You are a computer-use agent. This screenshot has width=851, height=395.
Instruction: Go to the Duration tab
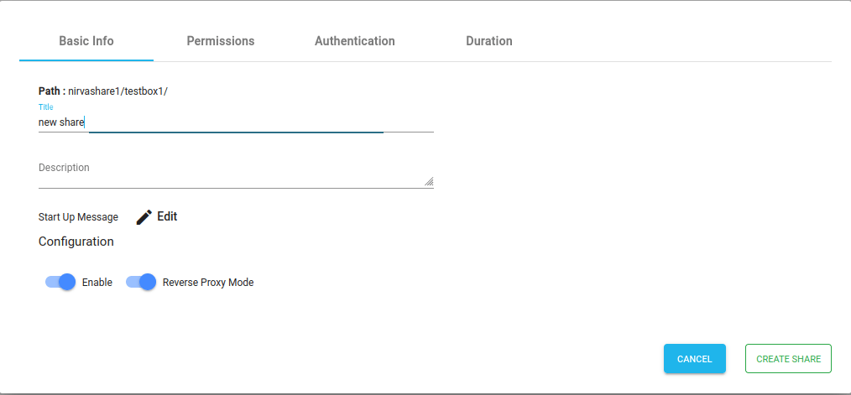(489, 41)
